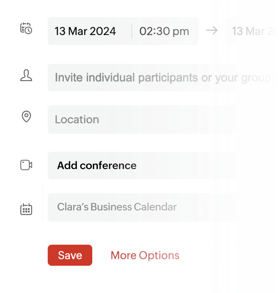Click the arrow between start and end dates
Viewport: 279px width, 293px height.
[x=212, y=30]
